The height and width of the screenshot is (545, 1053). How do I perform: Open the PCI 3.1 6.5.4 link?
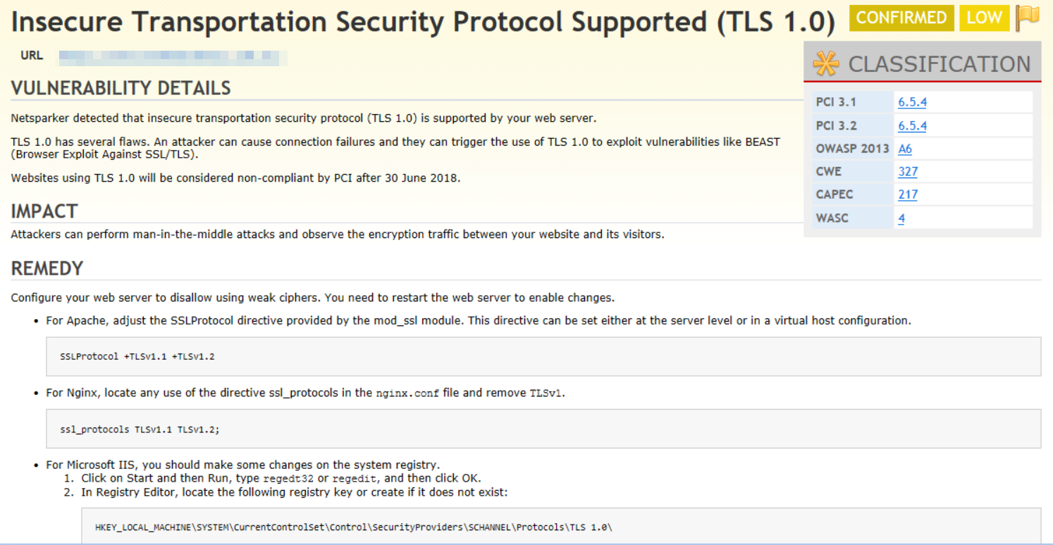[x=912, y=102]
